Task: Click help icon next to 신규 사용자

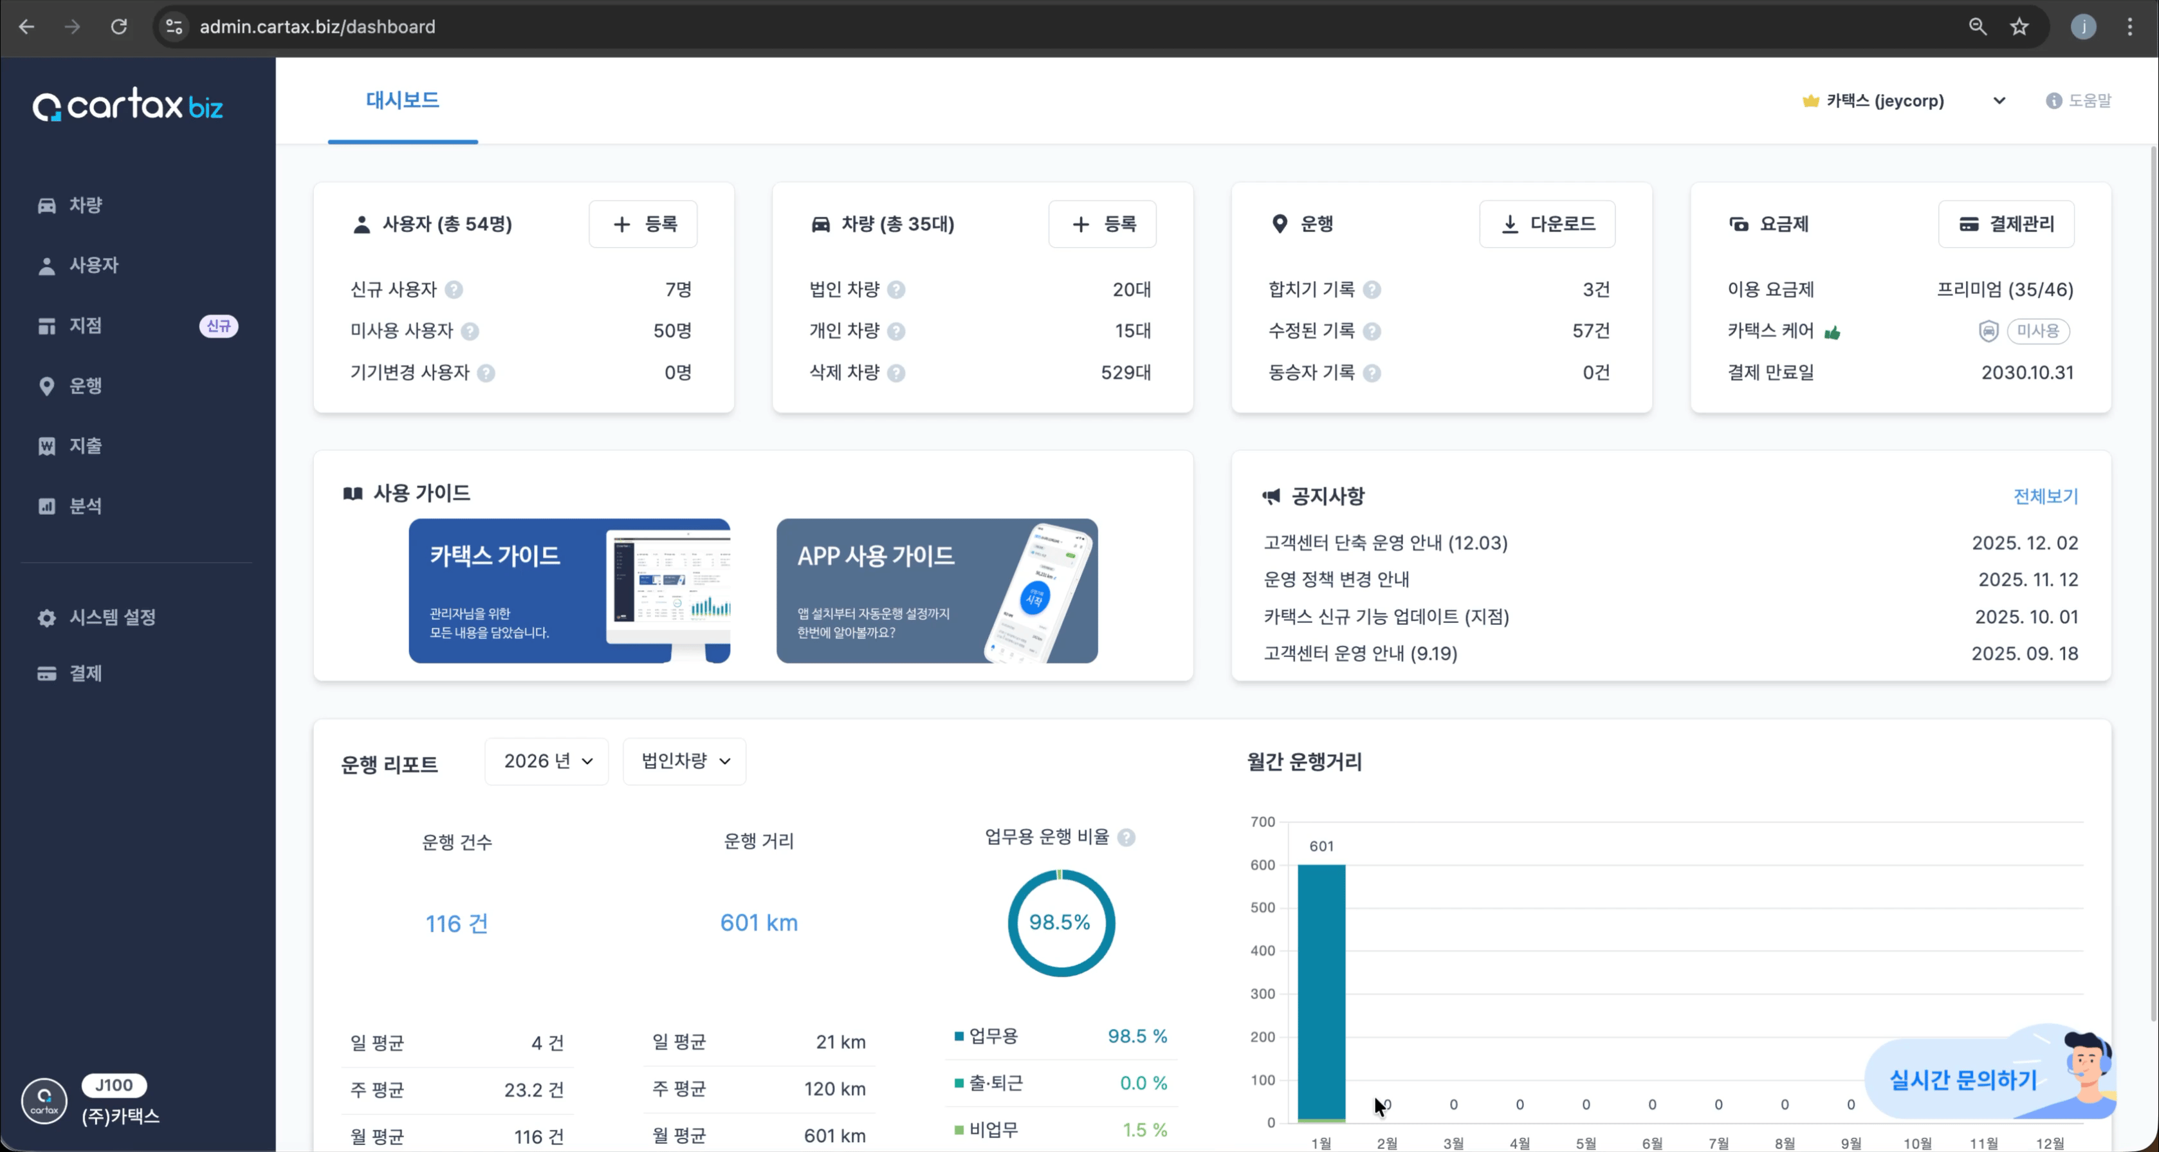Action: [x=454, y=290]
